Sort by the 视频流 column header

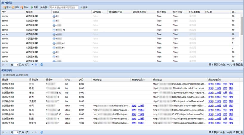click(x=71, y=12)
